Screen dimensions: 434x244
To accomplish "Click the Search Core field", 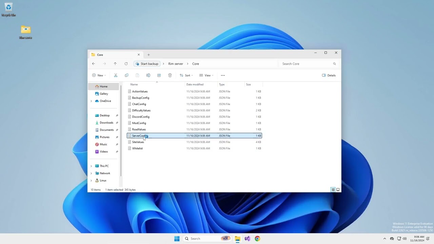I will [x=309, y=64].
